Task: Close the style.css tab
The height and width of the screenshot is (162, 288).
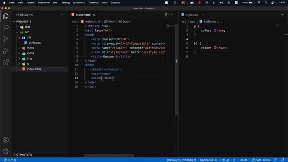Action: (x=203, y=15)
